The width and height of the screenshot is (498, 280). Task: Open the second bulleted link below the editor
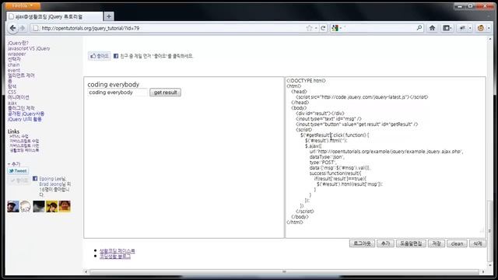coord(115,257)
